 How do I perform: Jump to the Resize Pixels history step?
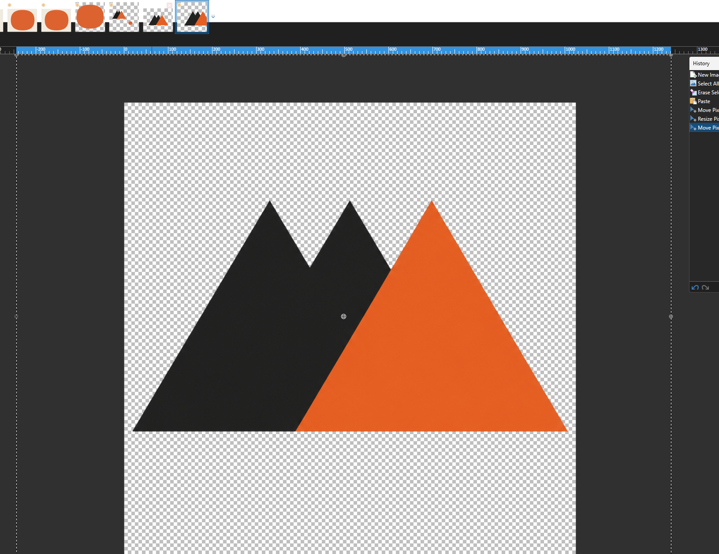coord(704,119)
